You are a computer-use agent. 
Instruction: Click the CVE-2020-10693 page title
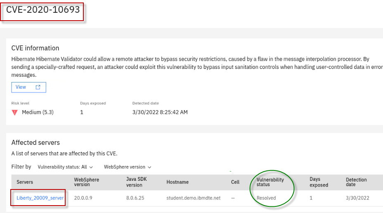tap(43, 10)
